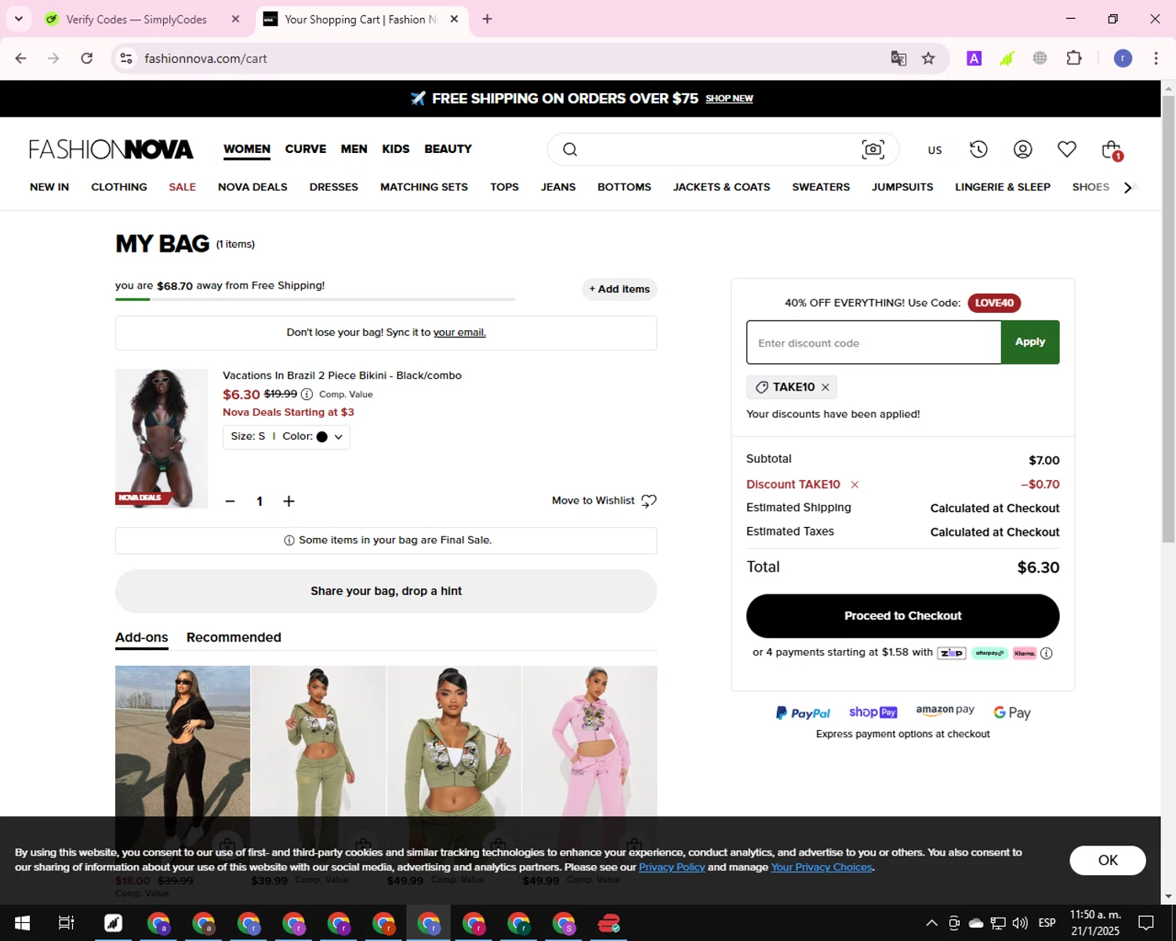Viewport: 1176px width, 941px height.
Task: Remove Discount TAKE10 line with red X
Action: click(855, 485)
